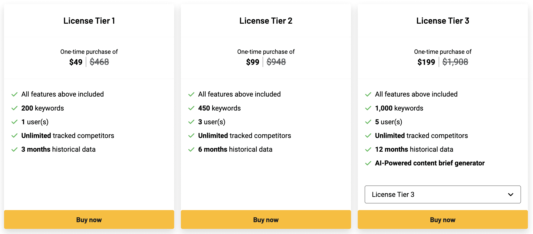Screen dimensions: 533x234
Task: Click checkmark icon beside 200 keywords
Action: pyautogui.click(x=15, y=108)
